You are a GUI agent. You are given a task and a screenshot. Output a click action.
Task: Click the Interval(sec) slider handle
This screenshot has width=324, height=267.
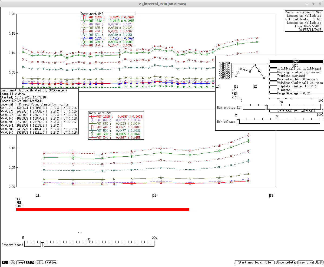coord(42,245)
